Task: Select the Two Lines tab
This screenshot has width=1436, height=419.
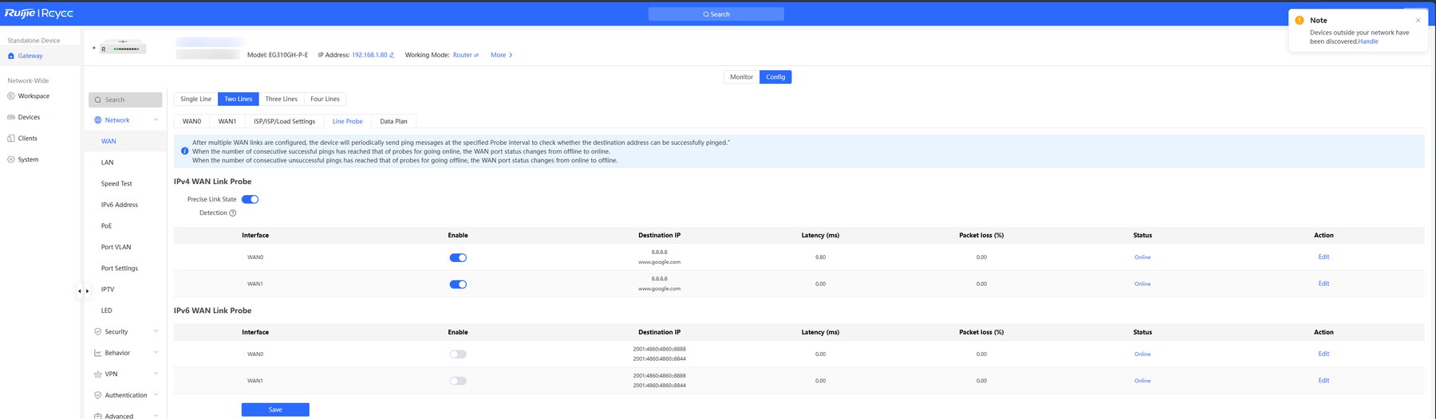Action: click(x=238, y=99)
